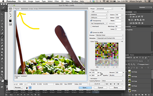Select the Crop tool in Photoshop toolbar
This screenshot has width=153, height=96.
(x=2, y=27)
